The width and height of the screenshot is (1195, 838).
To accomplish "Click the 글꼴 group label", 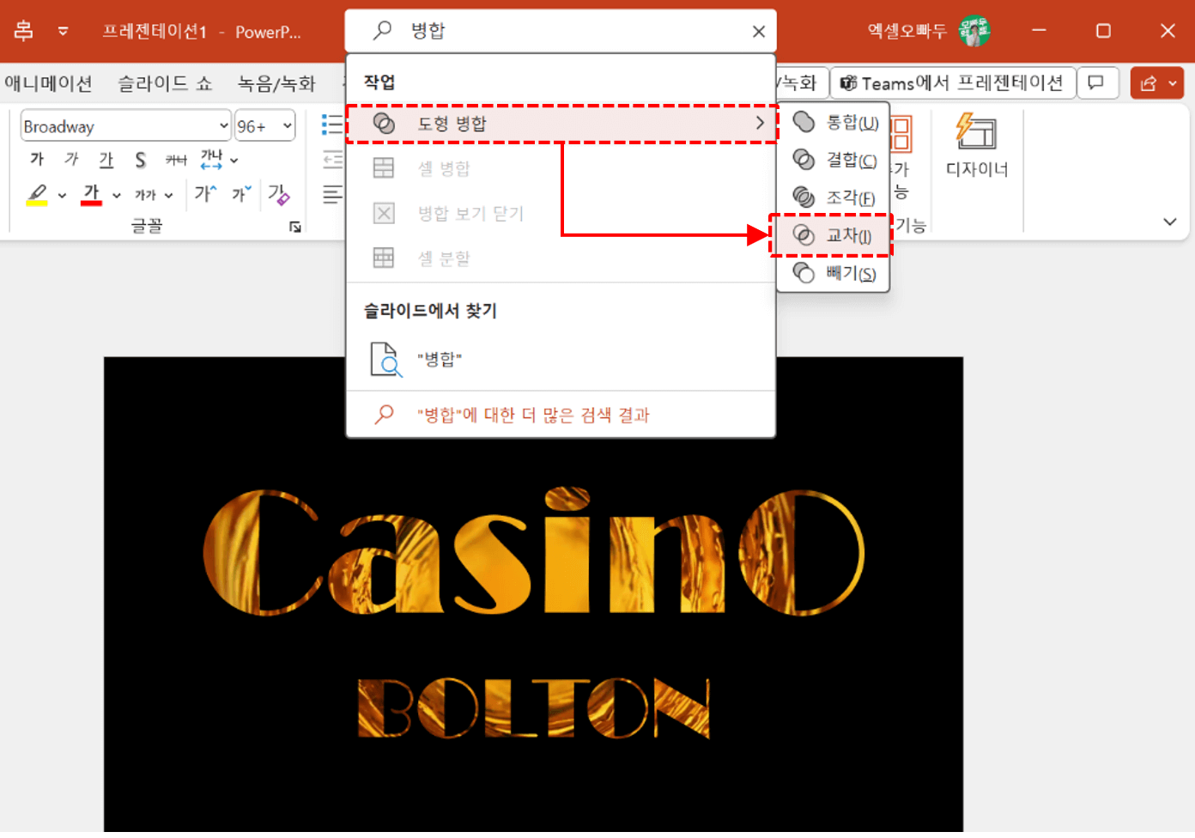I will tap(147, 225).
